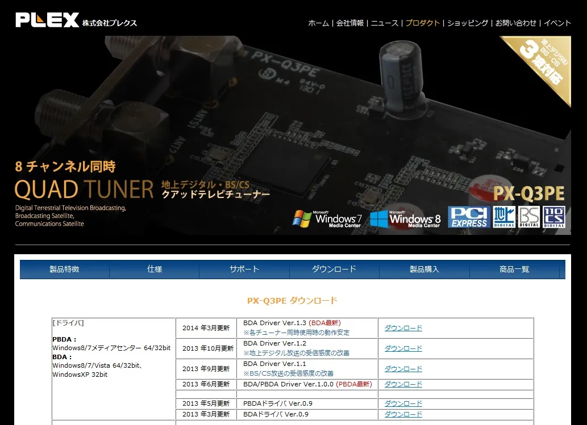Switch to the 製品特徴 tab
Image resolution: width=587 pixels, height=425 pixels.
[64, 269]
